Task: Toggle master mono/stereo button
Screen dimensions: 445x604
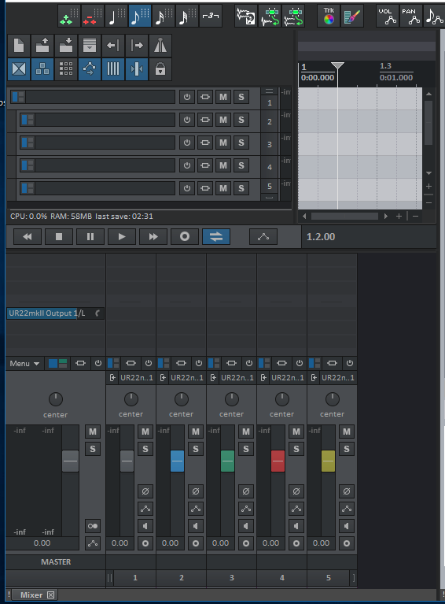Action: click(x=93, y=526)
